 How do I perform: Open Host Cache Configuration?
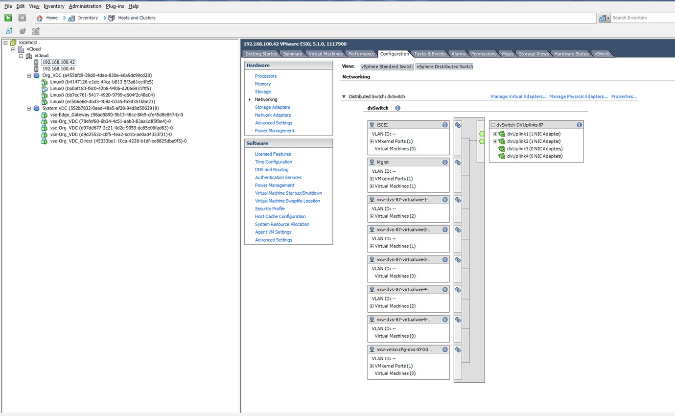click(280, 216)
